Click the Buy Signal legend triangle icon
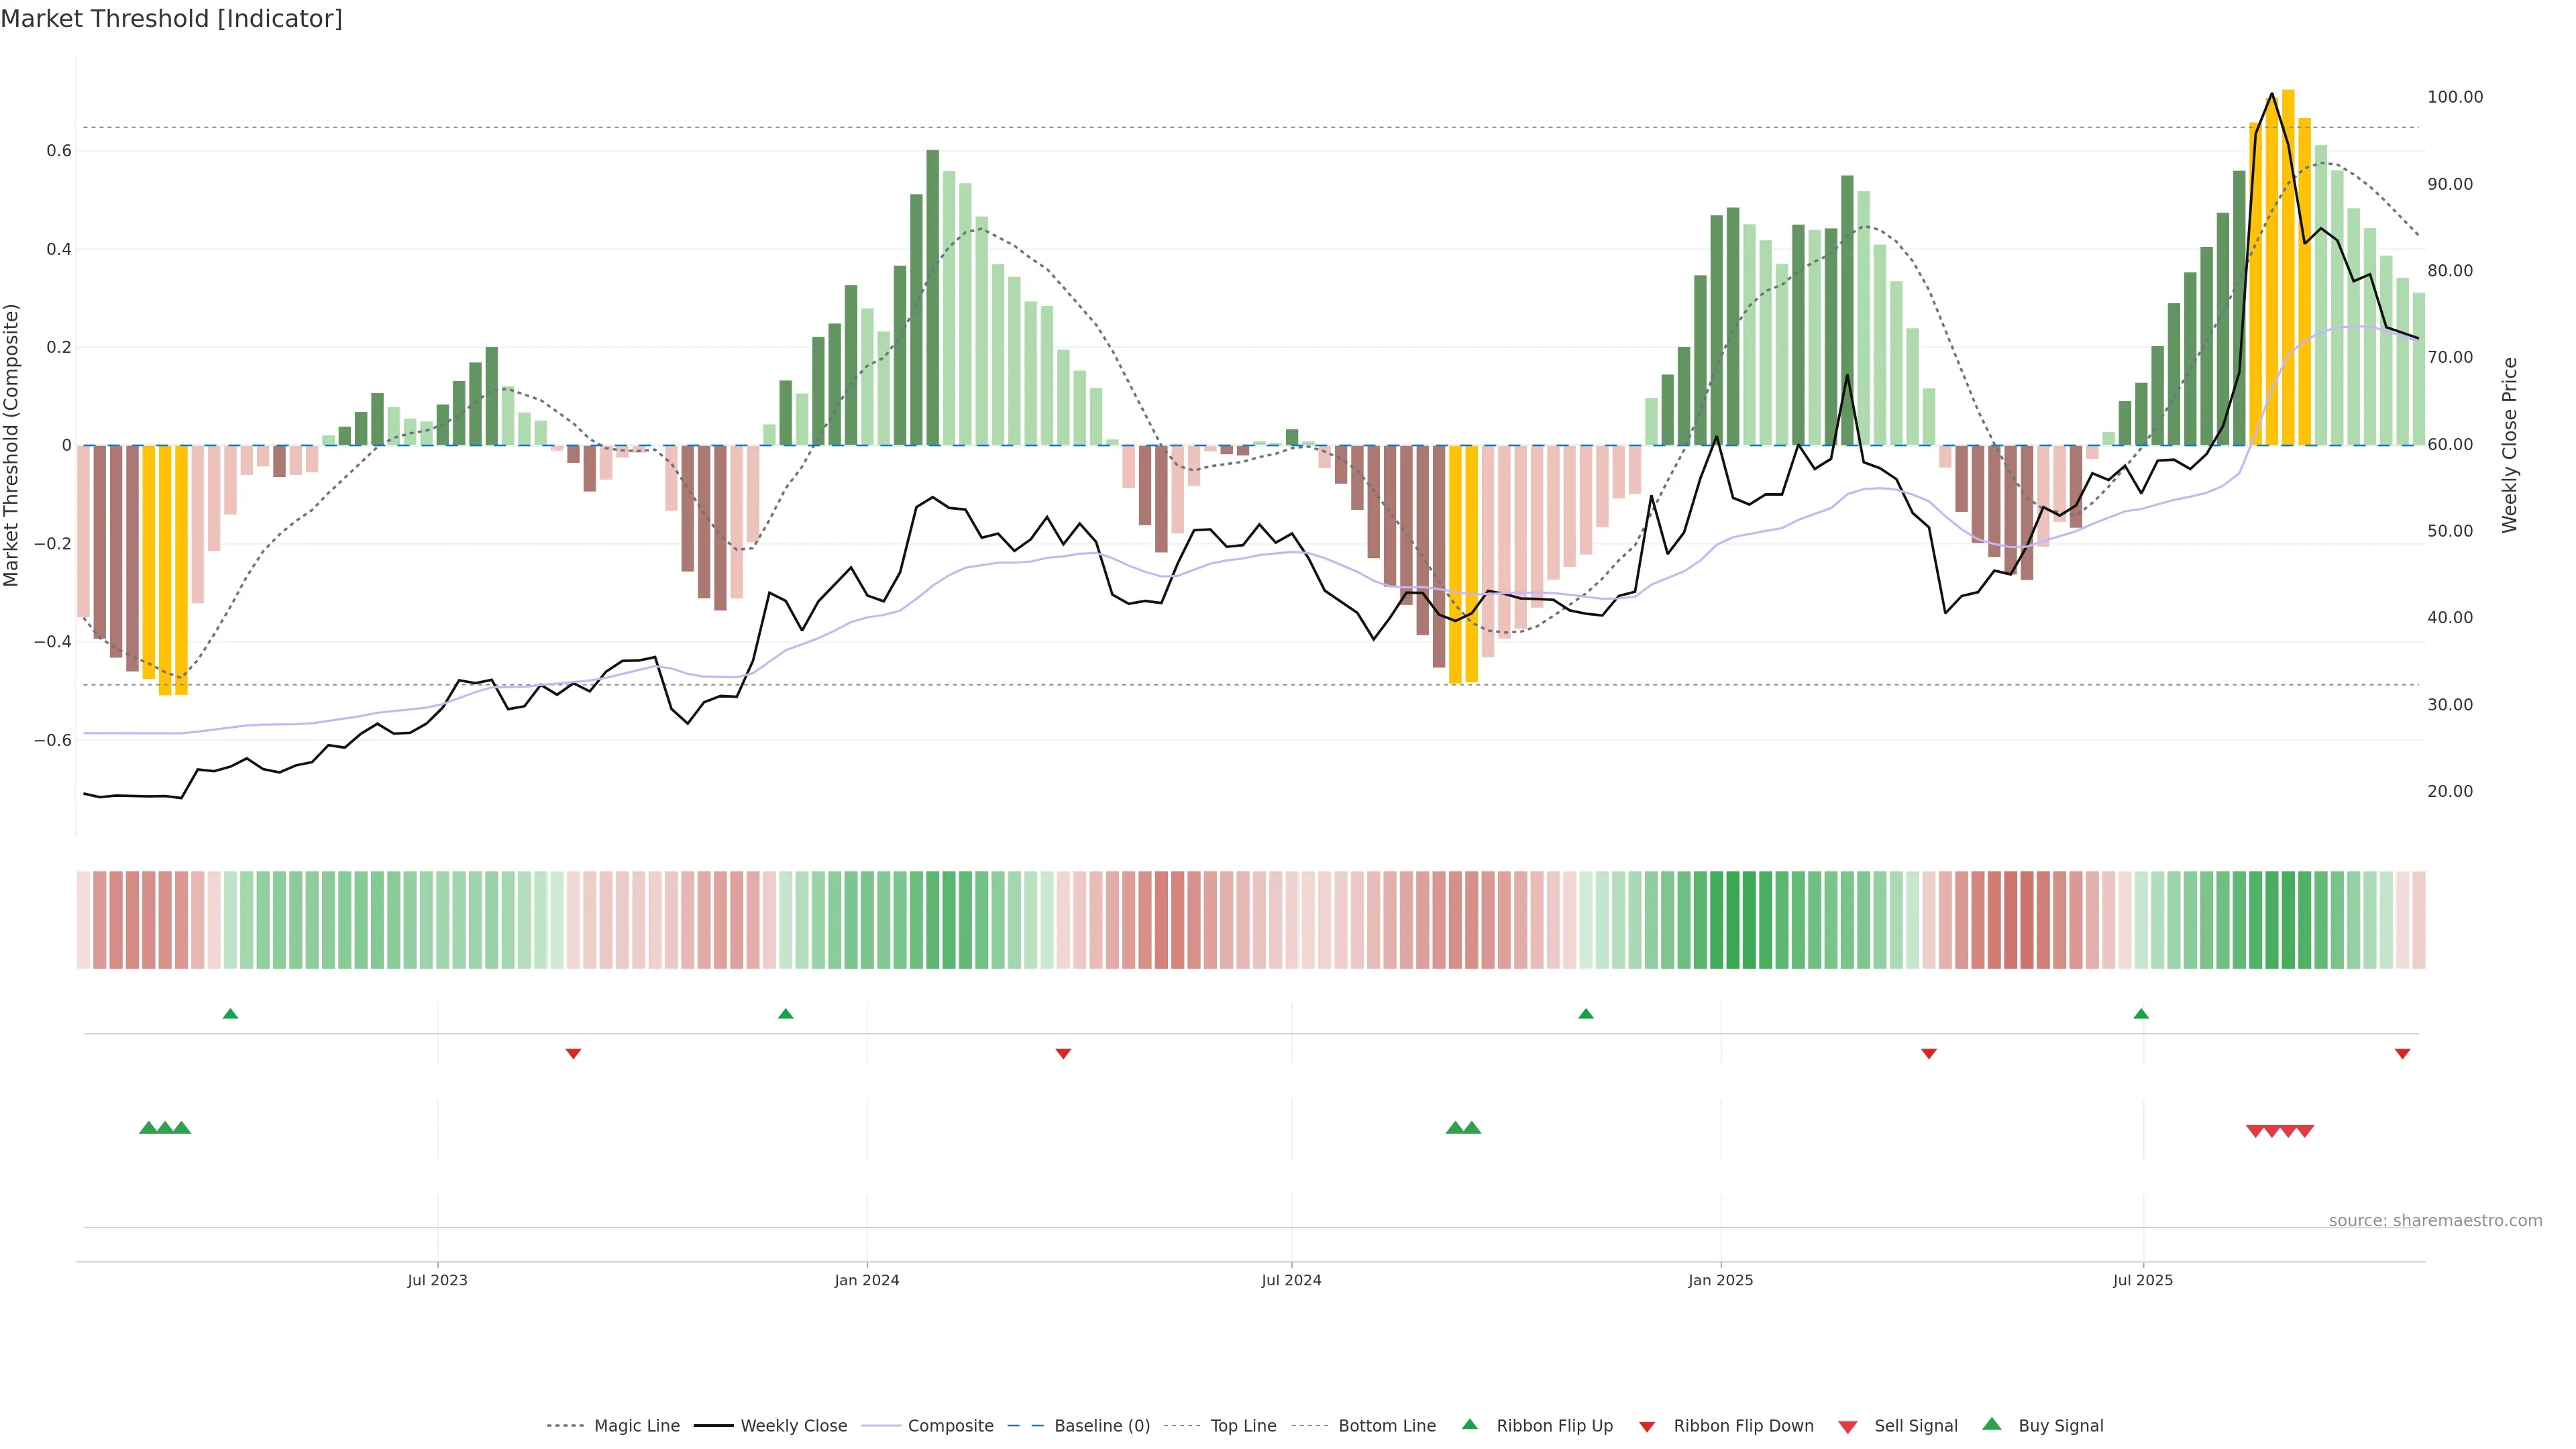 pos(1992,1424)
